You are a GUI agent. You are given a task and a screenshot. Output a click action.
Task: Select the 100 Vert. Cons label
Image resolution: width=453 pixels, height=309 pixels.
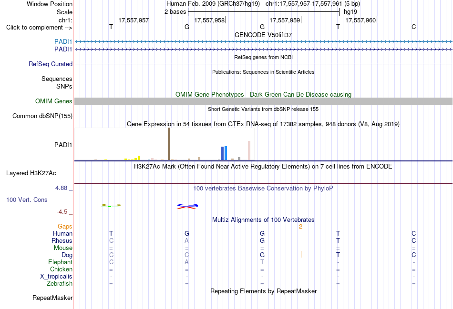click(x=27, y=199)
